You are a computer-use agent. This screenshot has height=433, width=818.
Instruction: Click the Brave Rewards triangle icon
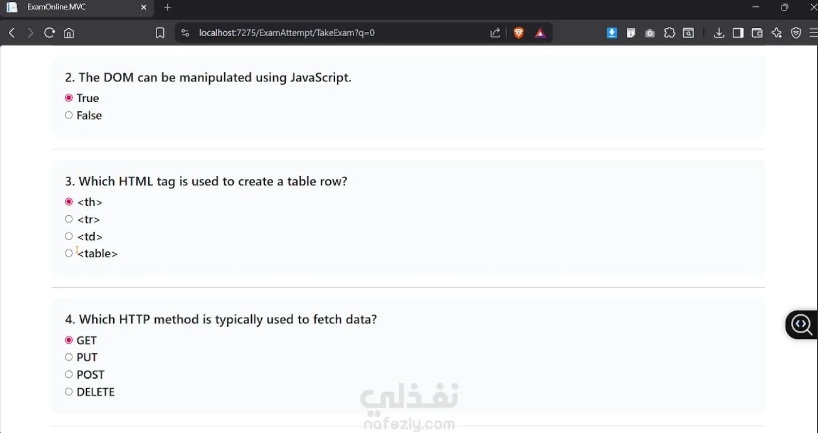tap(540, 33)
